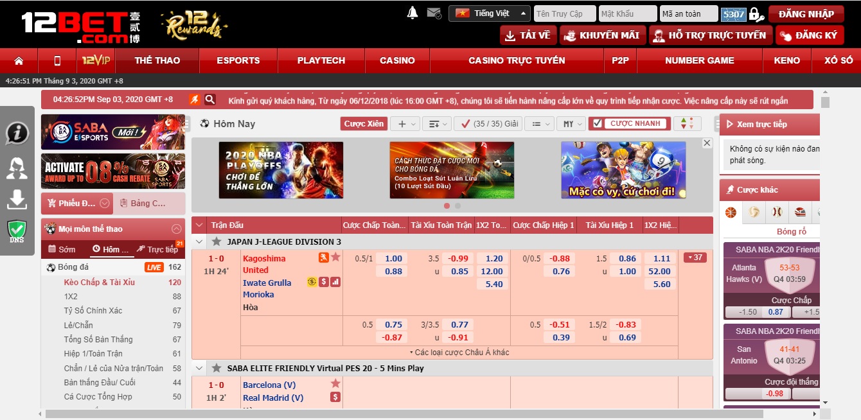This screenshot has width=861, height=420.
Task: Close the promotional banner carousel
Action: [707, 143]
